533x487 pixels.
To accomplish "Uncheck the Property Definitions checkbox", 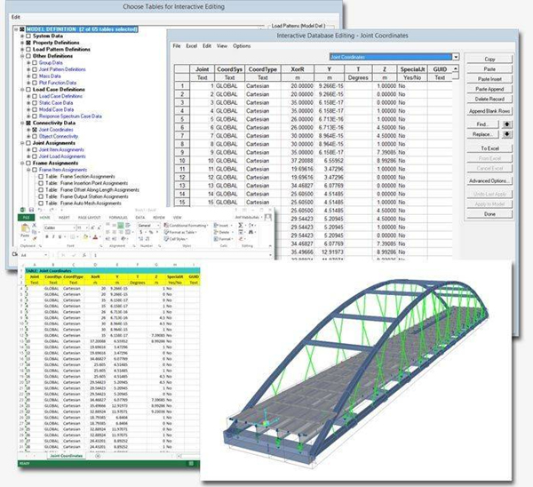I will click(28, 43).
